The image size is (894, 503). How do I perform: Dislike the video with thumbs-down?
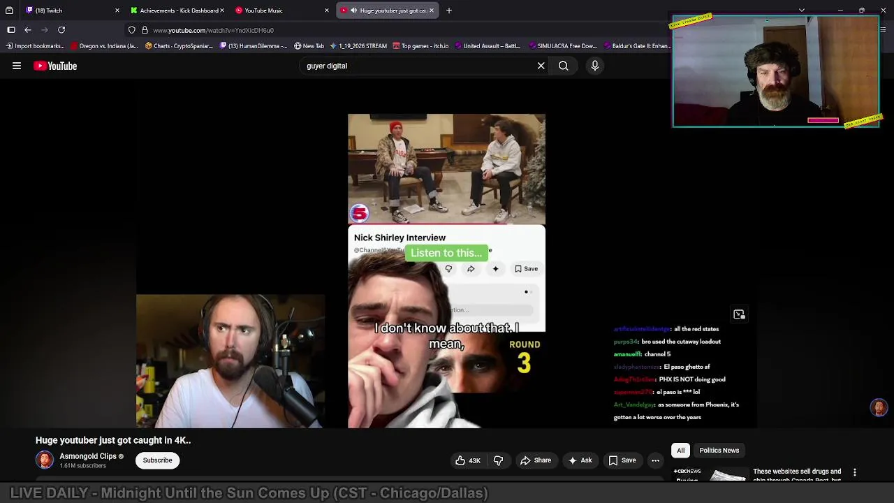tap(498, 460)
